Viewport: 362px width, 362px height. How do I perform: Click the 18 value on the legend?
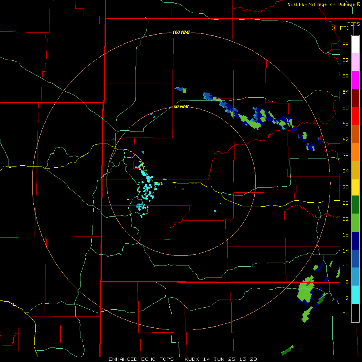346,235
